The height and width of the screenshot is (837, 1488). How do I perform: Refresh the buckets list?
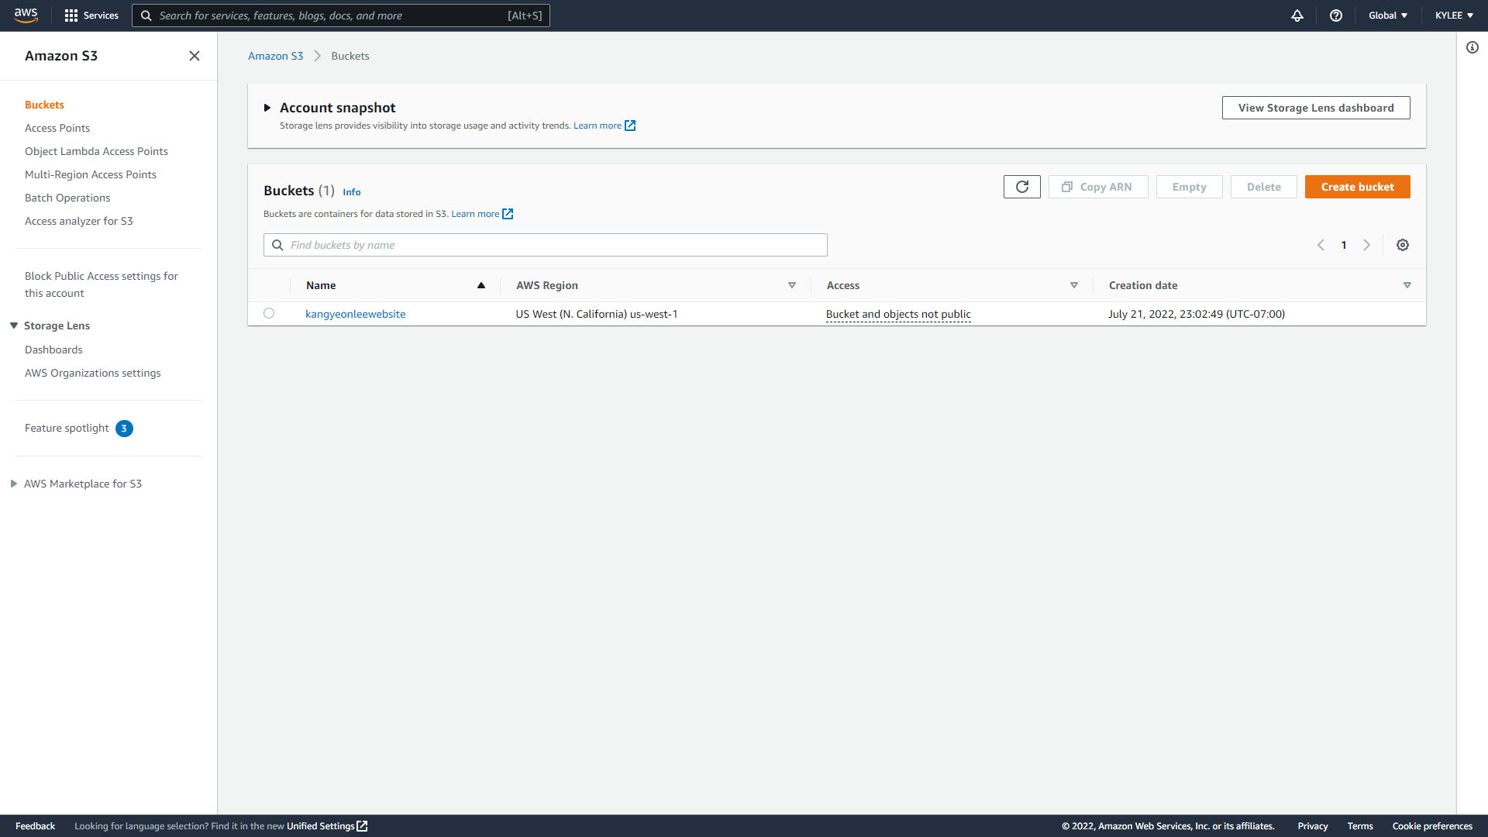coord(1022,187)
